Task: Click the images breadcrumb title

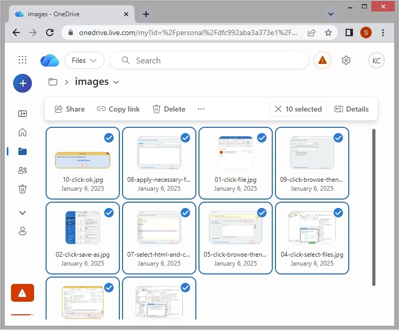Action: [92, 82]
